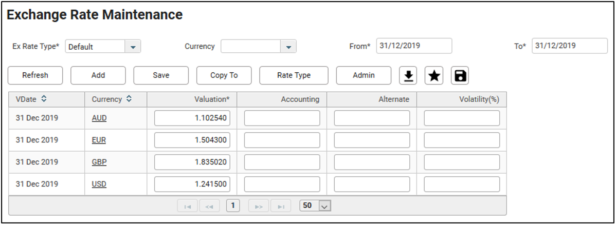Screen dimensions: 616x225
Task: Select the EUR Valuation rate field
Action: [192, 140]
